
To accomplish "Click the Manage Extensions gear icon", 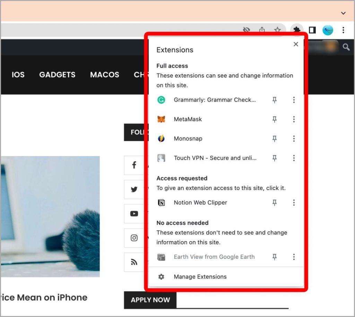I will click(161, 277).
